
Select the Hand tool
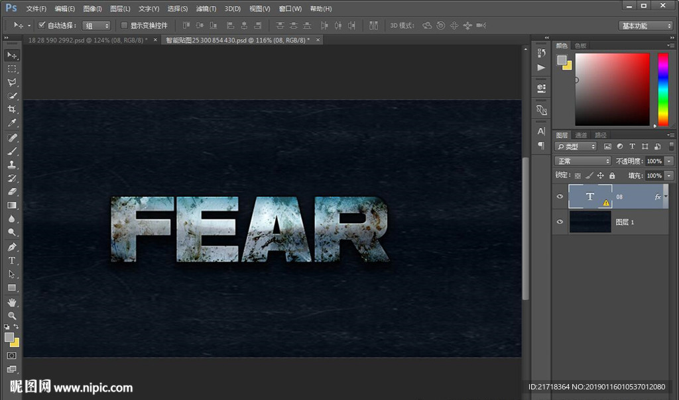pos(12,303)
